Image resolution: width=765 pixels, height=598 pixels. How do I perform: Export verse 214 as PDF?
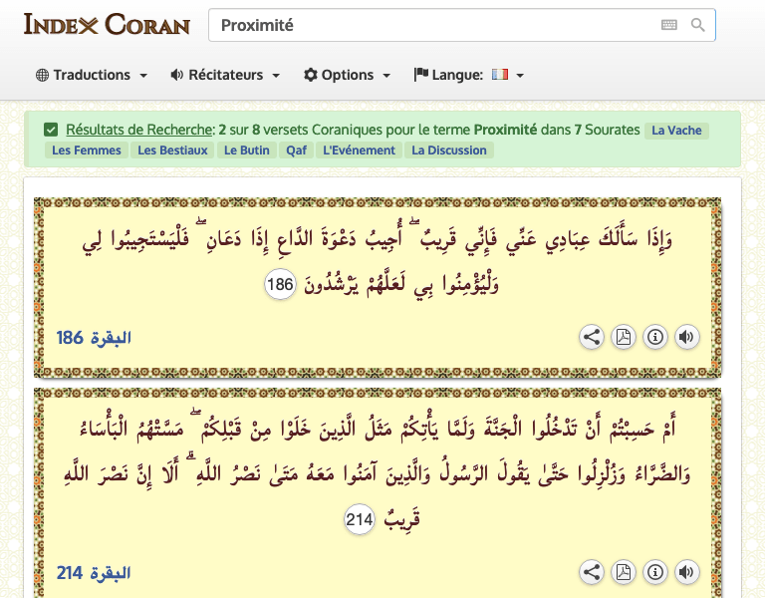[x=624, y=572]
